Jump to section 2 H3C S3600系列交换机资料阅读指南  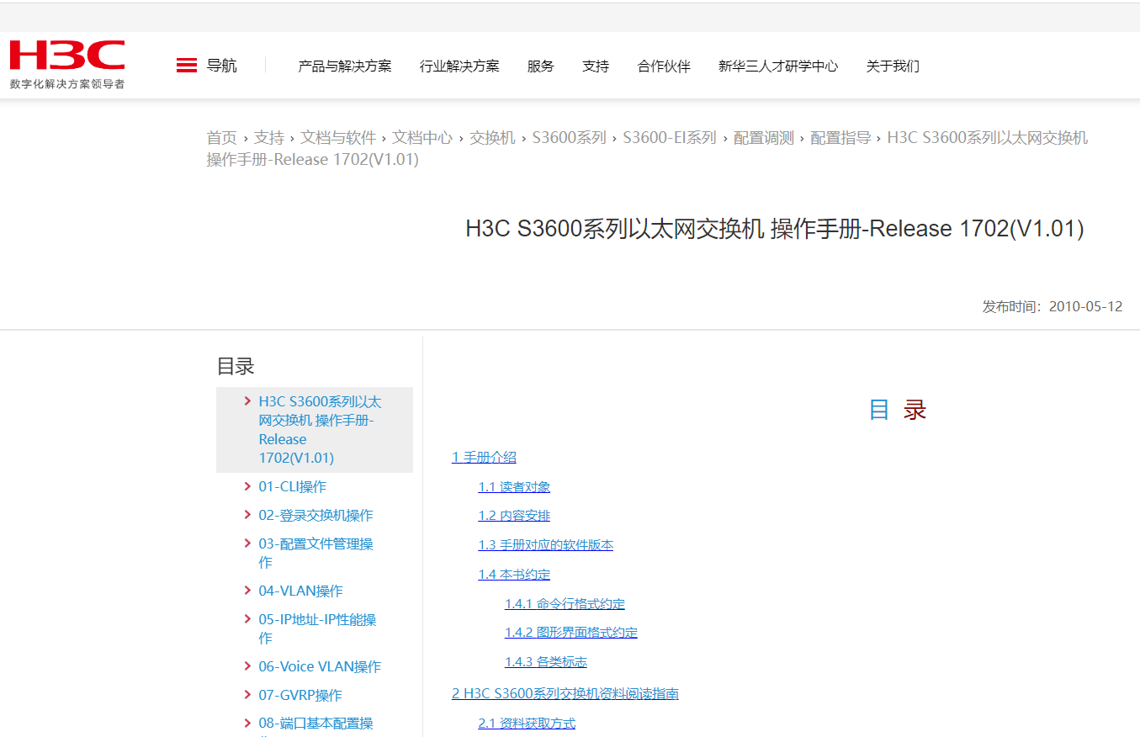pos(565,694)
